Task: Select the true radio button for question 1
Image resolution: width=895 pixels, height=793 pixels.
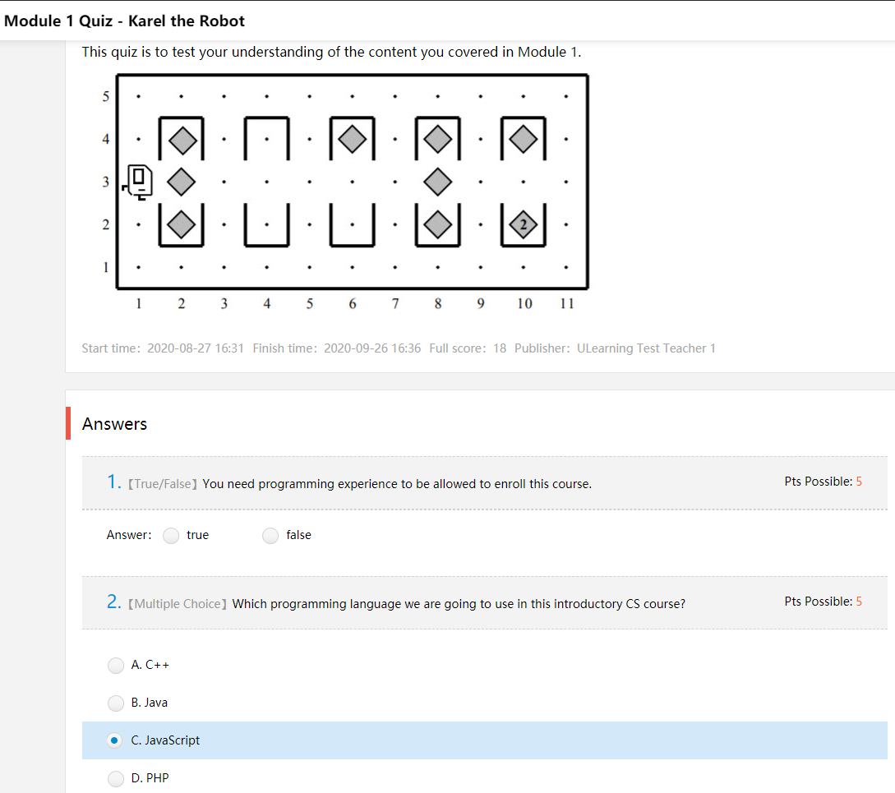Action: pyautogui.click(x=171, y=536)
